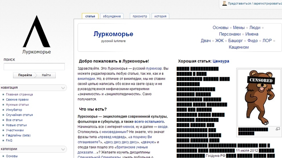Follow the мемов link

(x=129, y=127)
